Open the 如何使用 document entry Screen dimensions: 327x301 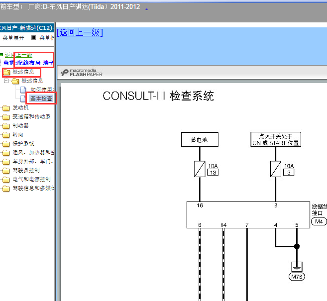tap(42, 90)
